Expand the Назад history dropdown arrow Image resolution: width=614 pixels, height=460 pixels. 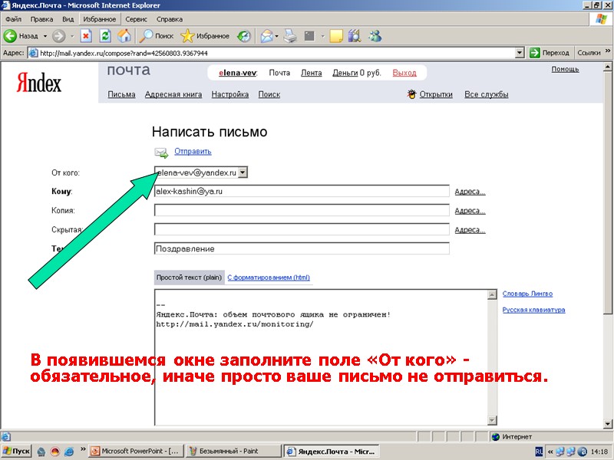pos(45,36)
